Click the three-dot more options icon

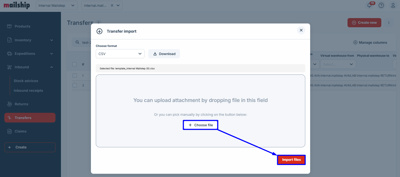pos(389,23)
